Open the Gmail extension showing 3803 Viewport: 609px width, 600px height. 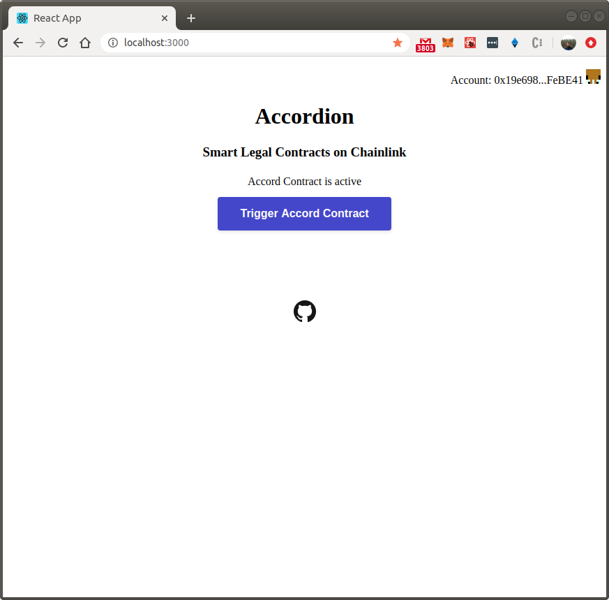point(426,44)
